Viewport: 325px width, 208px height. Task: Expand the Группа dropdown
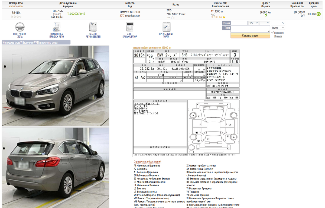(x=278, y=28)
